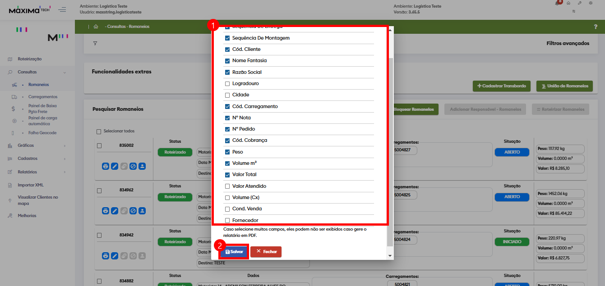Open Visualizar Clientes no mapa
The width and height of the screenshot is (605, 286).
pyautogui.click(x=38, y=200)
